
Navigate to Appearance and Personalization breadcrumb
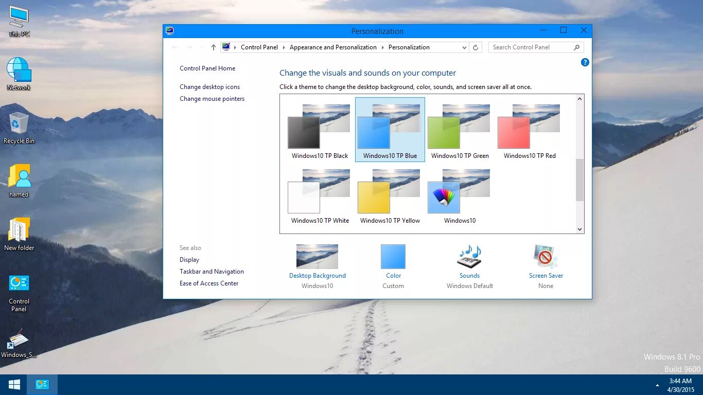(333, 47)
